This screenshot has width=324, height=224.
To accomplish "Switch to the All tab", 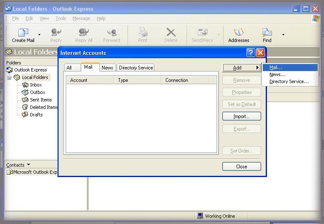I will tap(72, 68).
